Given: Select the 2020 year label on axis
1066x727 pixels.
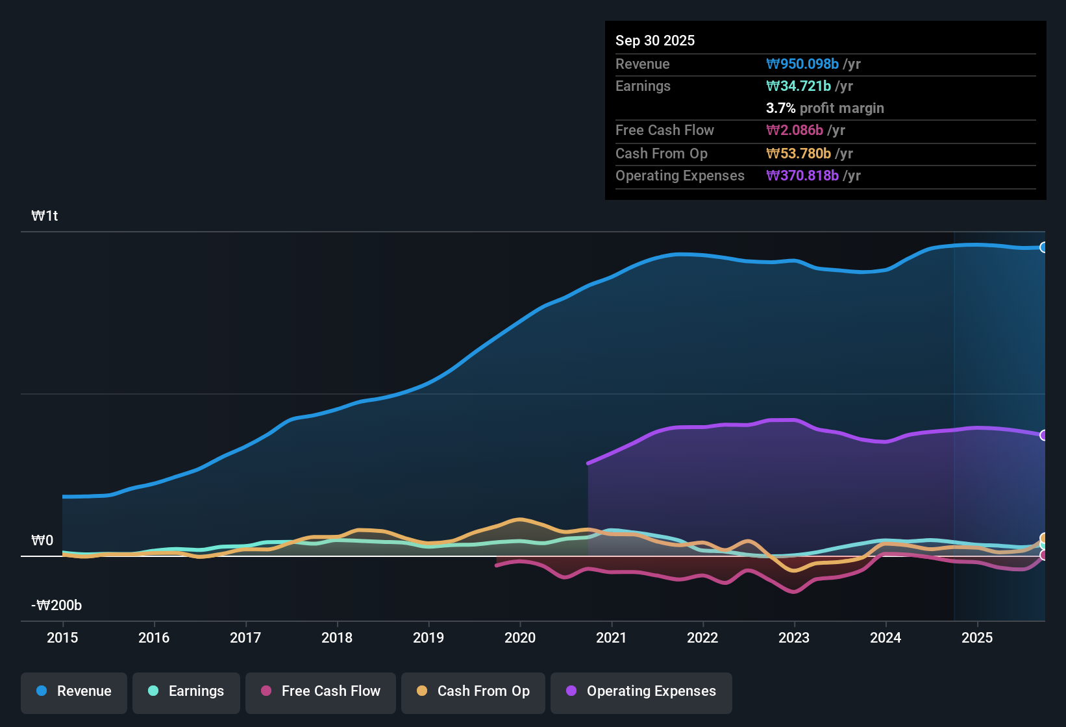Looking at the screenshot, I should [520, 638].
